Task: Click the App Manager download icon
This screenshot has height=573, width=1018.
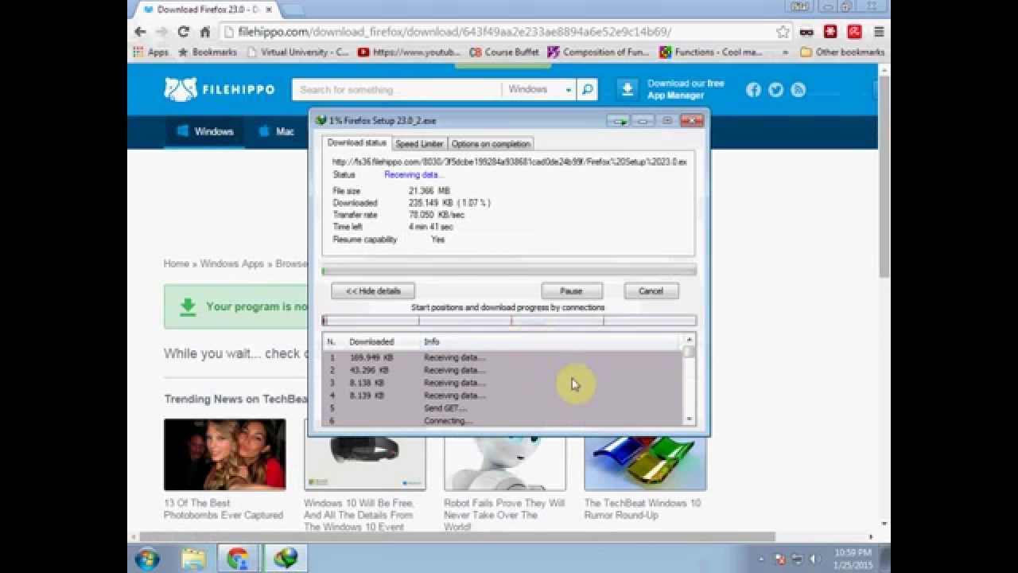Action: pos(628,89)
